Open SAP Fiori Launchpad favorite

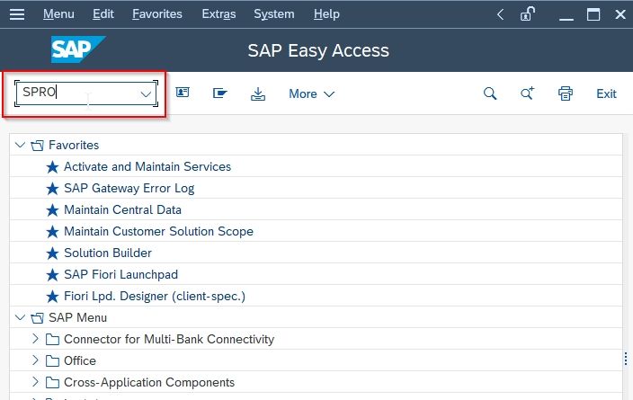point(120,274)
